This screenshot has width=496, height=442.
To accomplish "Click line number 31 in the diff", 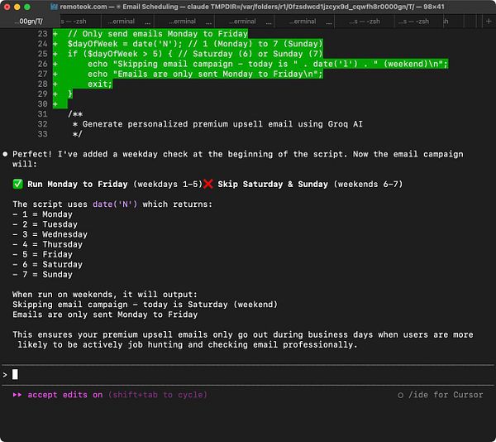I will 42,114.
